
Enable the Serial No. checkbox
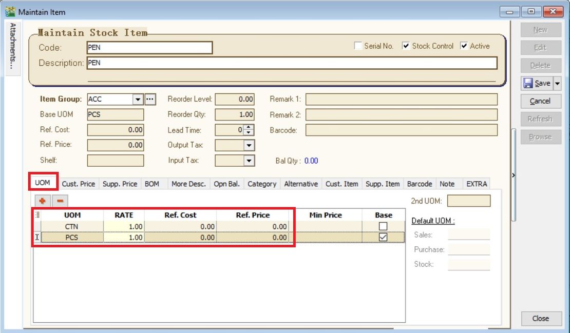pyautogui.click(x=358, y=46)
